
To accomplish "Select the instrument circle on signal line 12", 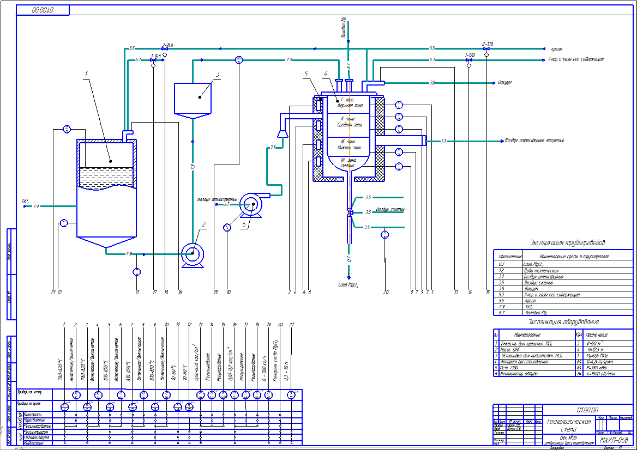I will [x=64, y=223].
